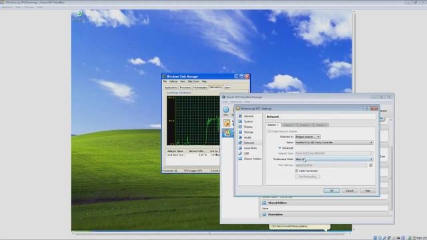The width and height of the screenshot is (427, 240).
Task: Open Performance tab in Task Manager
Action: point(200,87)
